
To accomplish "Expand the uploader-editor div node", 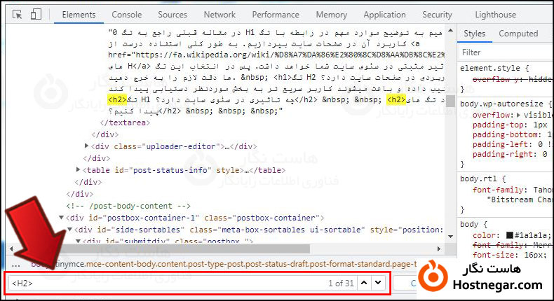I will click(86, 146).
